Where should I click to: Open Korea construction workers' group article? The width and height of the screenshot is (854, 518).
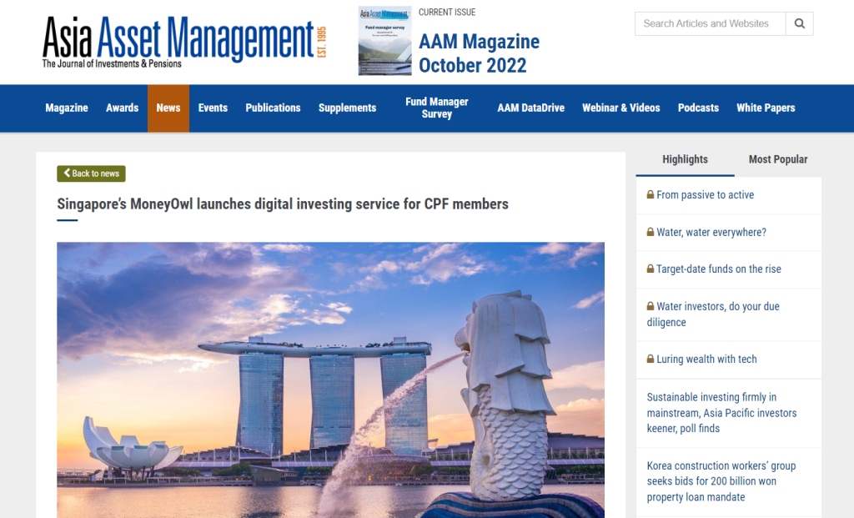pos(721,481)
